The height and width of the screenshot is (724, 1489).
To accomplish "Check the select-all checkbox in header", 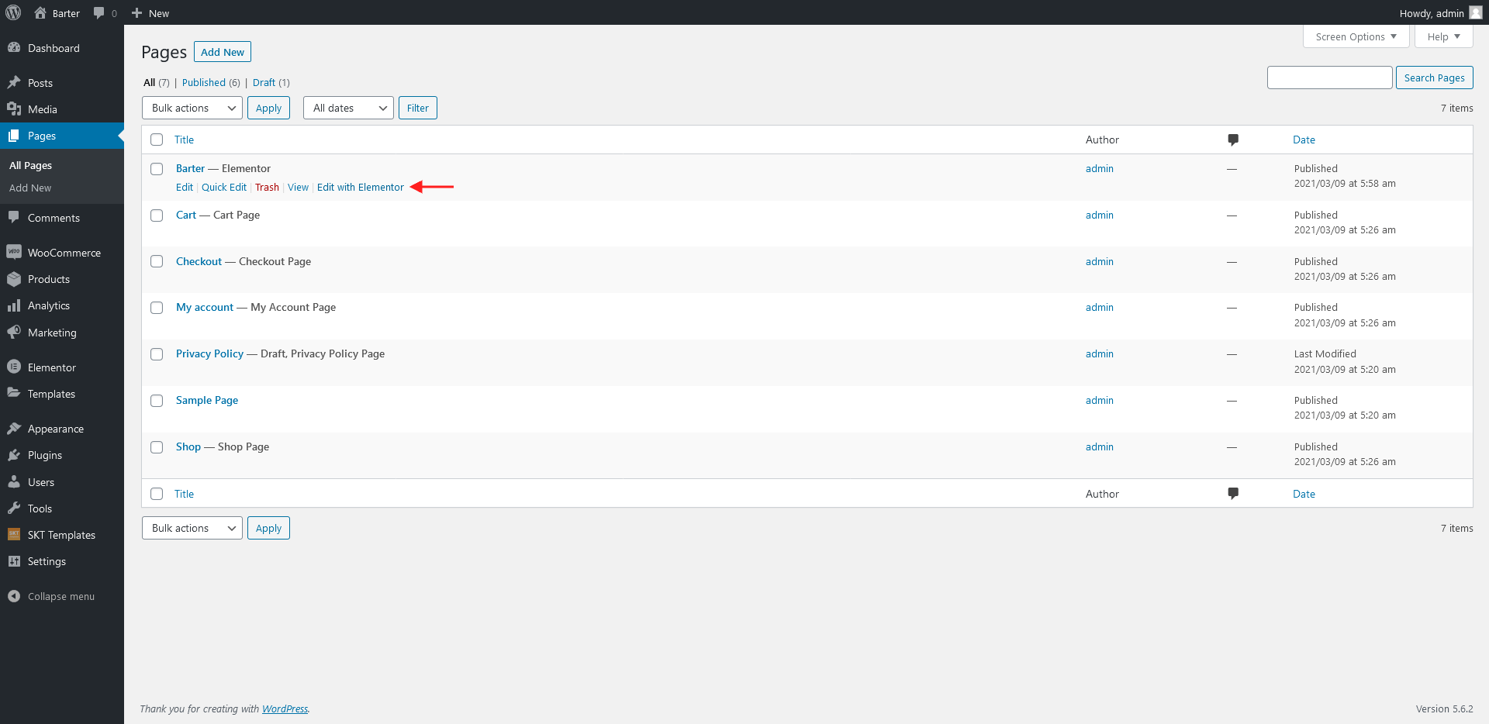I will tap(157, 140).
